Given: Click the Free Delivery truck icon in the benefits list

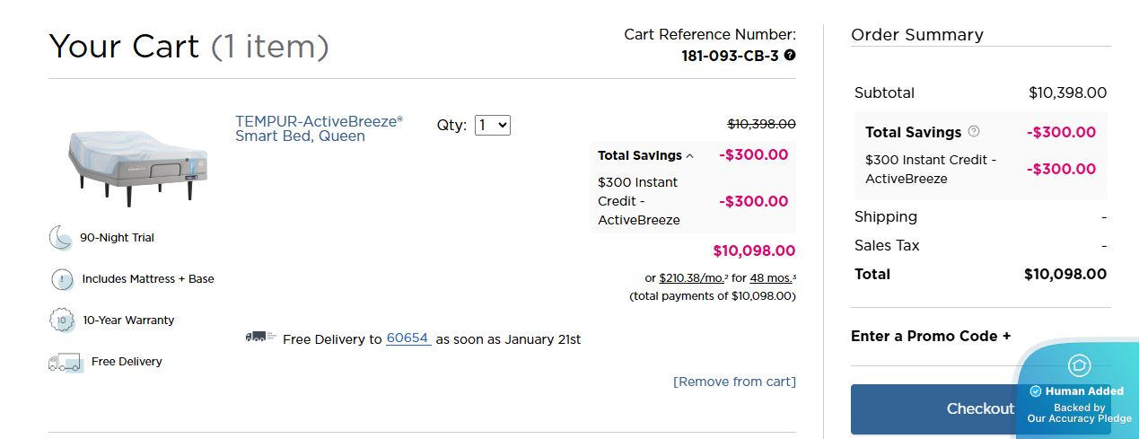Looking at the screenshot, I should point(66,362).
